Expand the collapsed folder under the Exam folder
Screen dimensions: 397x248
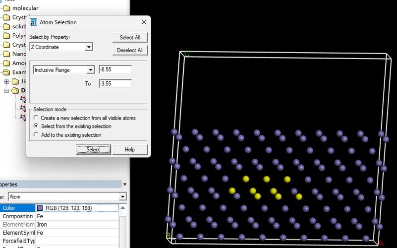pos(6,81)
